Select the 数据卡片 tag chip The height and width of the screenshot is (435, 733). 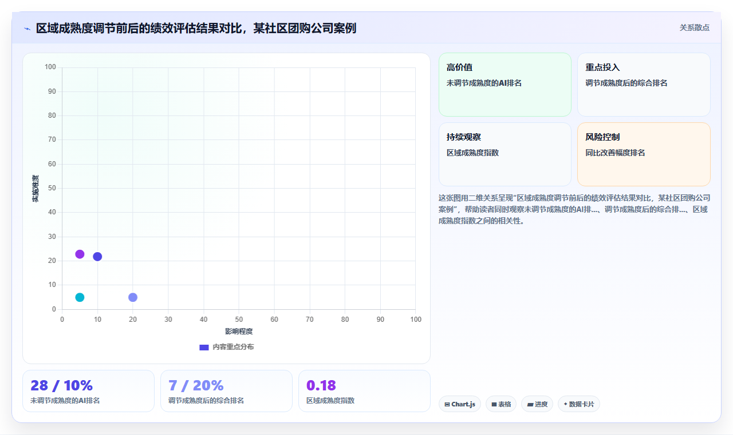(x=579, y=404)
